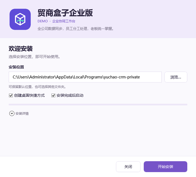Click the 关闭 button
This screenshot has height=177, width=196.
click(128, 167)
